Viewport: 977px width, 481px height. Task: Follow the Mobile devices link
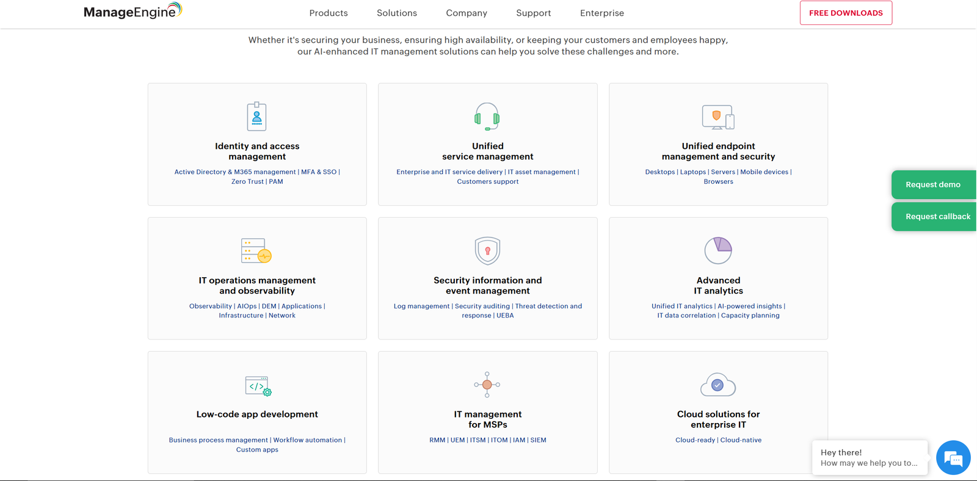765,172
